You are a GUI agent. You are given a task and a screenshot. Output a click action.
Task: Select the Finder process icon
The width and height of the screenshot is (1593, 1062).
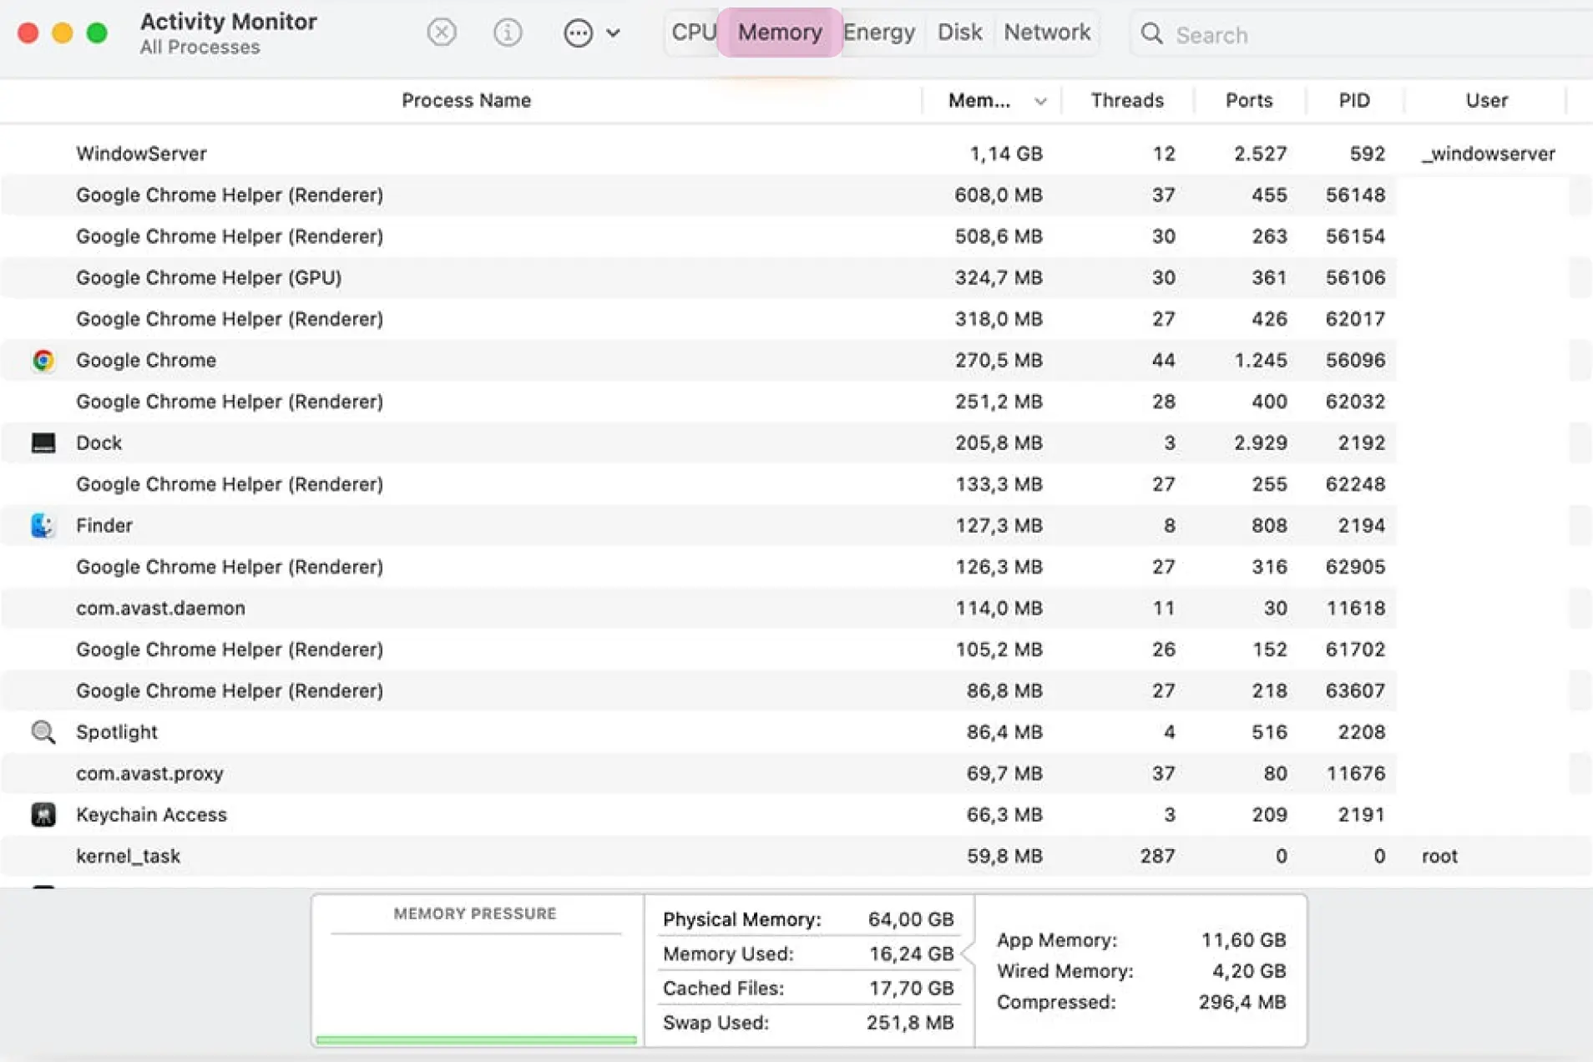click(x=43, y=525)
